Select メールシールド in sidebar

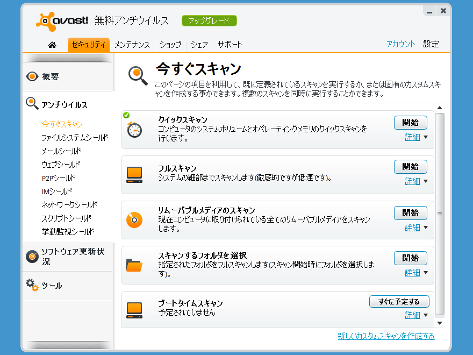(61, 151)
